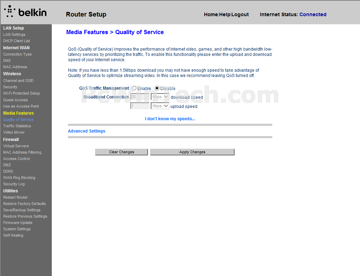Select the Disable QoS radio button
This screenshot has width=360, height=276.
[157, 88]
